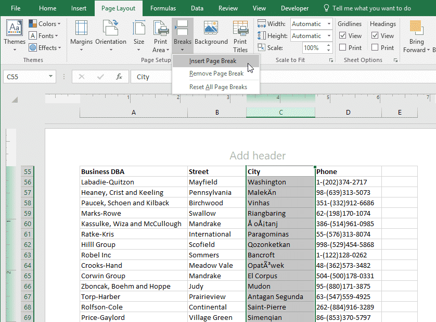Click the Select All corner triangle
Screen dimensions: 436x322
[15, 100]
